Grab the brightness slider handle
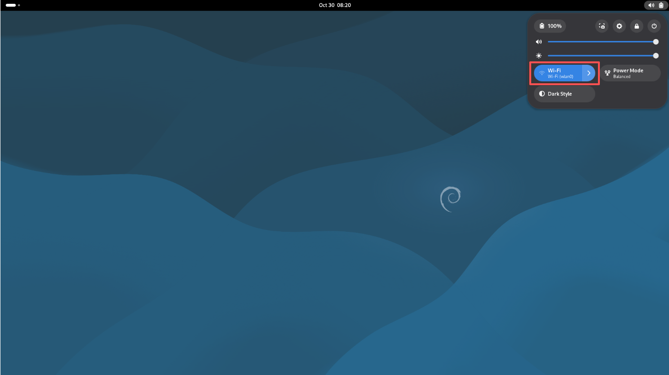Screen dimensions: 669x375 (656, 56)
